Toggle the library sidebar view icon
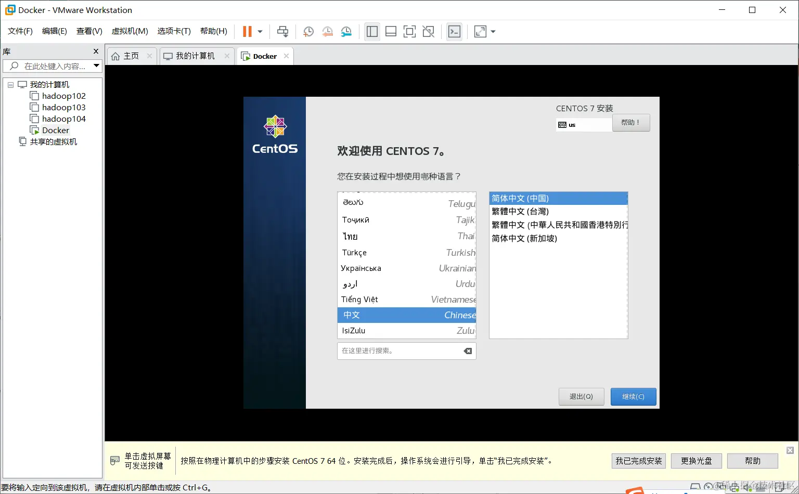Image resolution: width=799 pixels, height=494 pixels. click(372, 32)
